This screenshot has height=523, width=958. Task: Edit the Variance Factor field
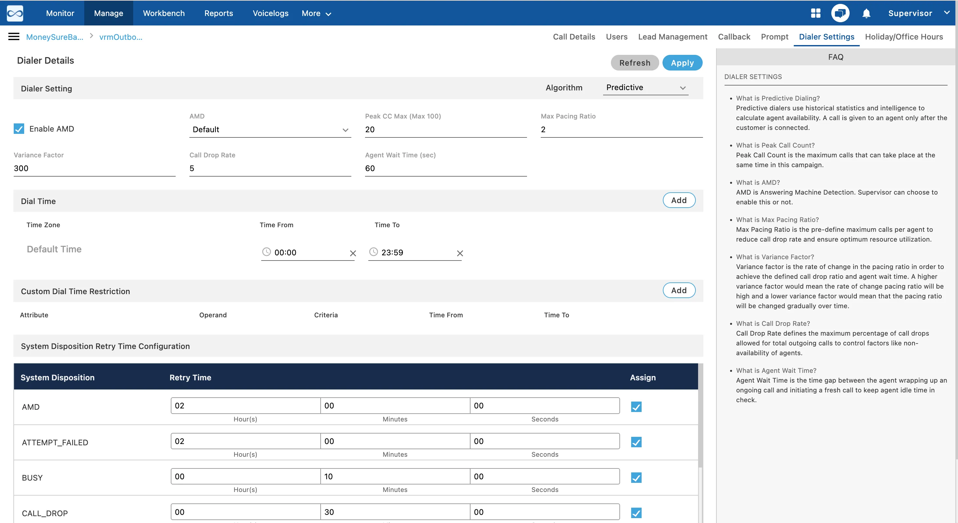pyautogui.click(x=94, y=169)
